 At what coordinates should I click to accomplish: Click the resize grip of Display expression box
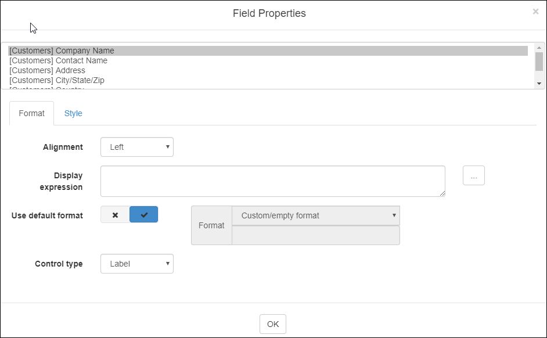point(442,193)
